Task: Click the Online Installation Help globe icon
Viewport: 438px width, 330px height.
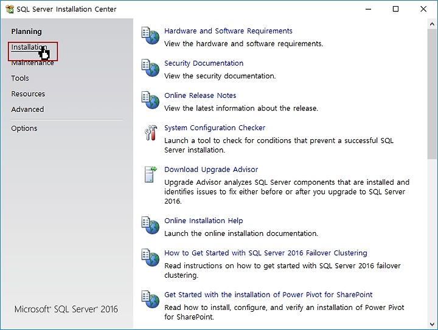Action: click(150, 225)
